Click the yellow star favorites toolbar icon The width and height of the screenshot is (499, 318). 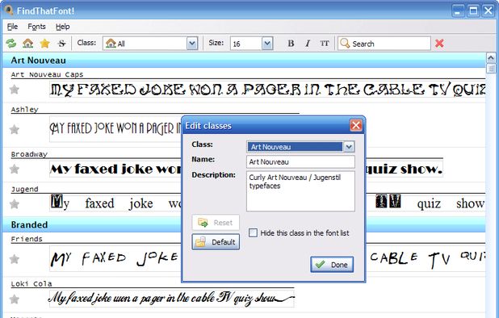[x=45, y=44]
